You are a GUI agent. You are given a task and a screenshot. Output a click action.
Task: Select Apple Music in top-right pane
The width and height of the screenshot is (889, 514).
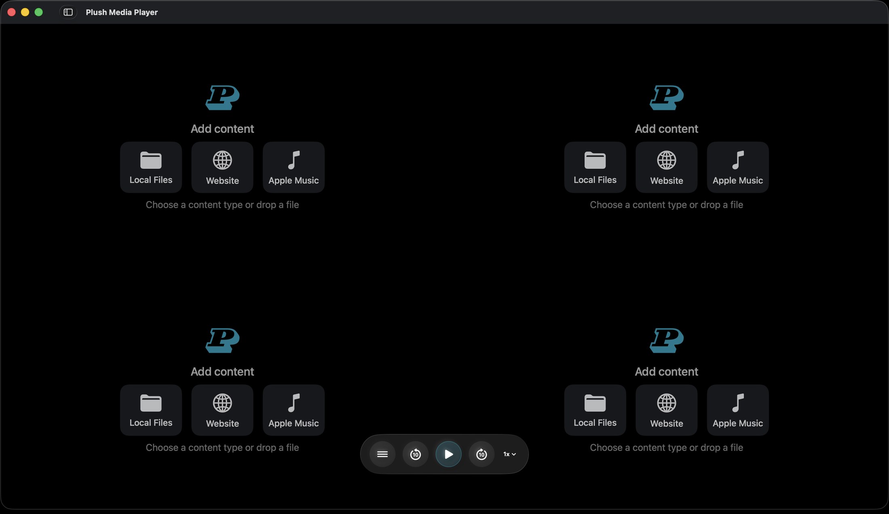pyautogui.click(x=738, y=167)
